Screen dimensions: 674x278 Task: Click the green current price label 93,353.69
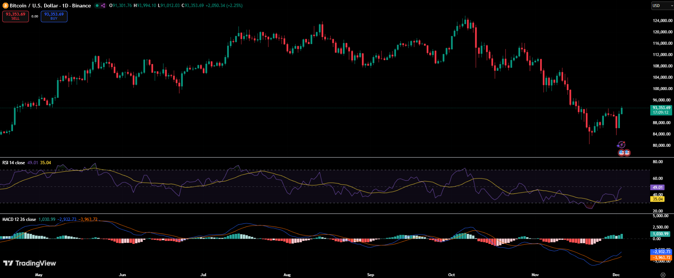[661, 110]
